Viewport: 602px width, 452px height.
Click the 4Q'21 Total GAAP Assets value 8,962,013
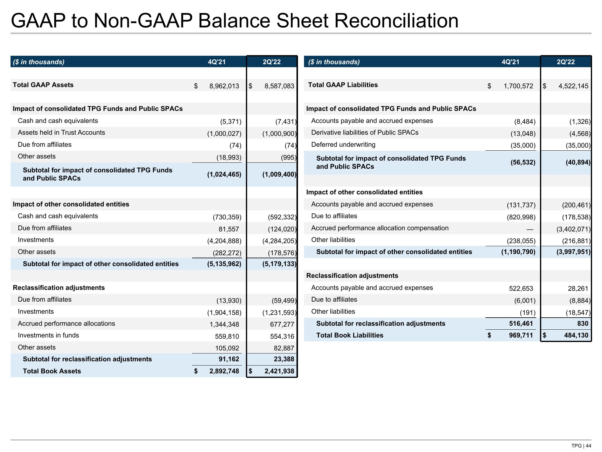[224, 86]
